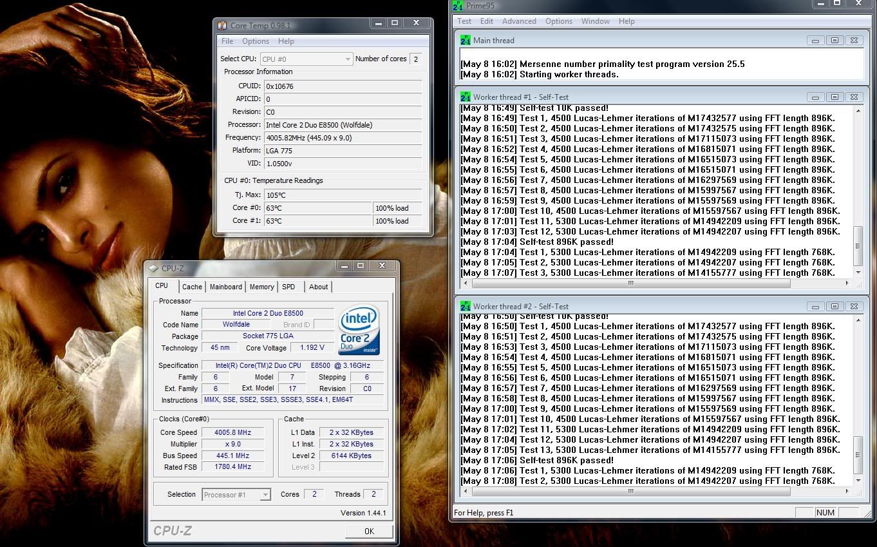Click the Tj. Max value 105°C
Image resolution: width=877 pixels, height=547 pixels.
(343, 195)
